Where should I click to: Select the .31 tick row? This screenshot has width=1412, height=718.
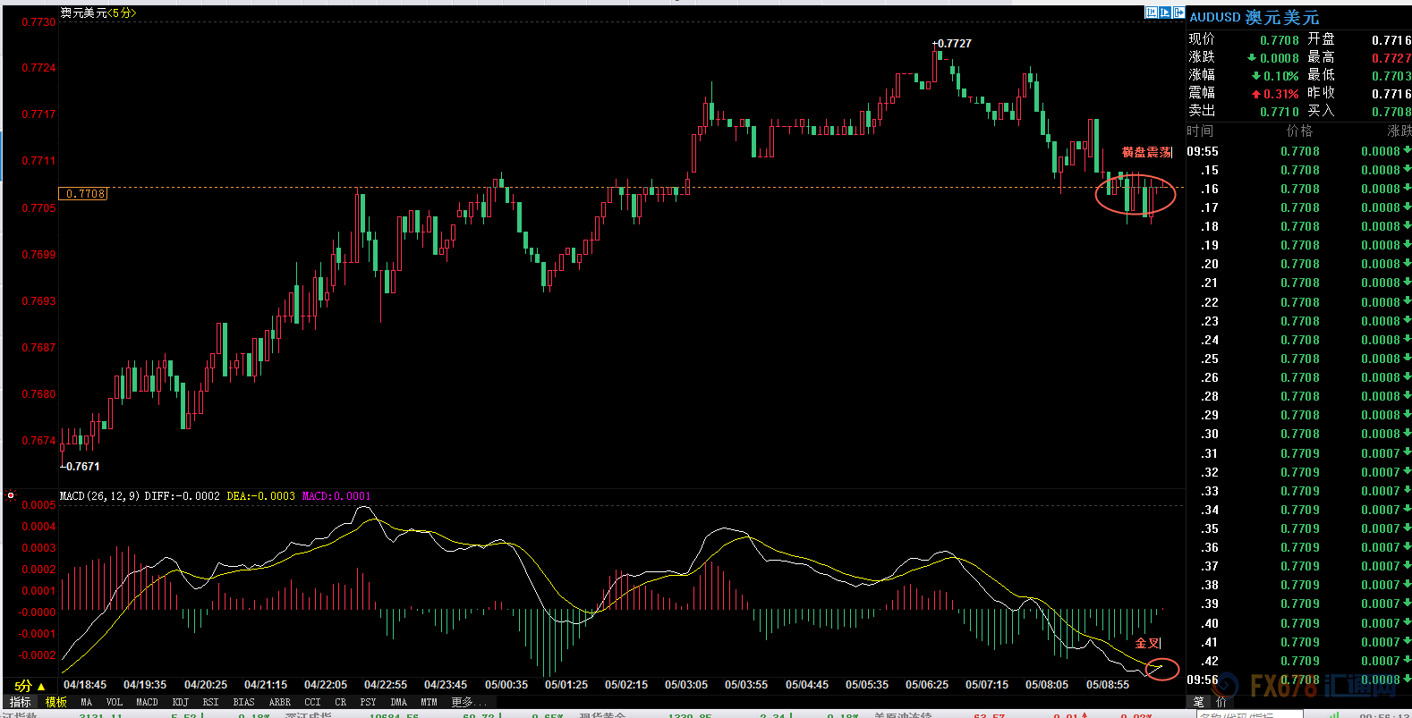[x=1299, y=453]
